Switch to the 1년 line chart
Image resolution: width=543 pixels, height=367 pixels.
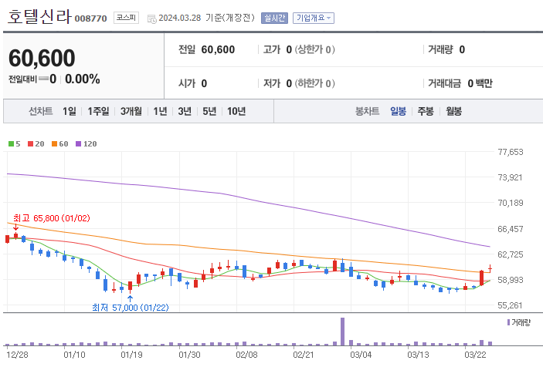pyautogui.click(x=160, y=111)
